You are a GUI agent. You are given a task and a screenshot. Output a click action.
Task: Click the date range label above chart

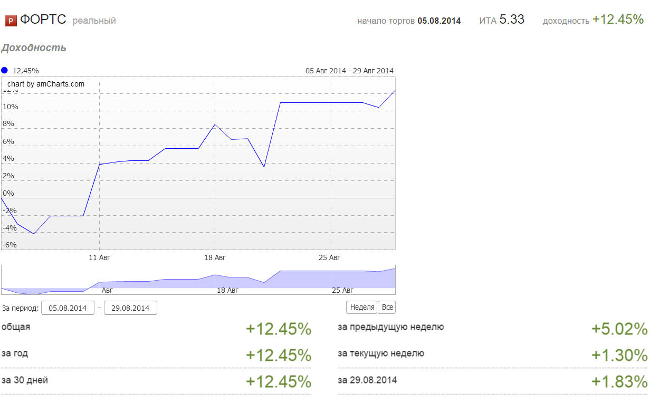349,71
